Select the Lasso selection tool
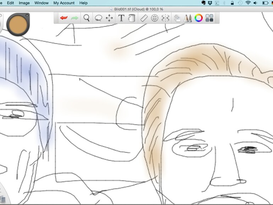This screenshot has height=205, width=273. [98, 18]
